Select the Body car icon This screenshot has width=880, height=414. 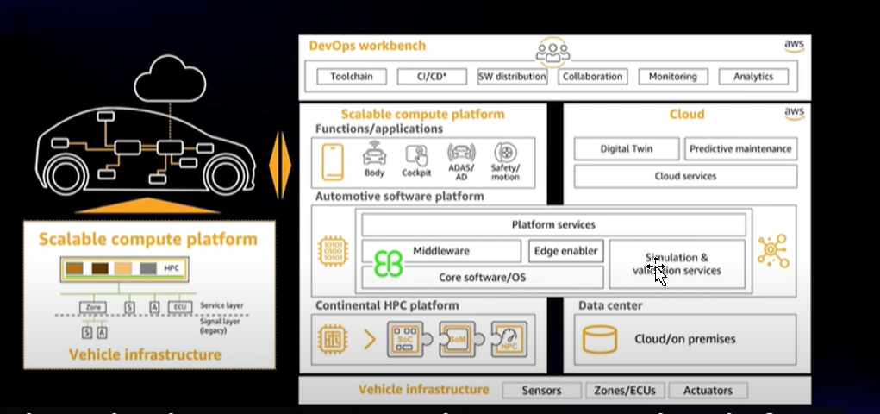tap(374, 155)
